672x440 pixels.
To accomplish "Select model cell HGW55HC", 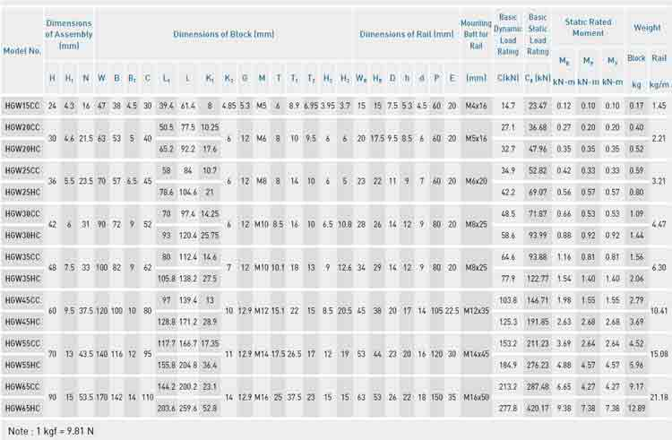I will (x=22, y=366).
